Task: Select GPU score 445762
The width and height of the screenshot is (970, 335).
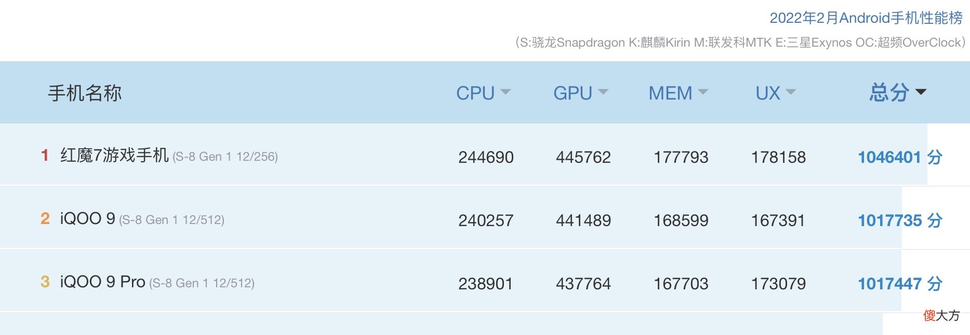Action: point(583,157)
